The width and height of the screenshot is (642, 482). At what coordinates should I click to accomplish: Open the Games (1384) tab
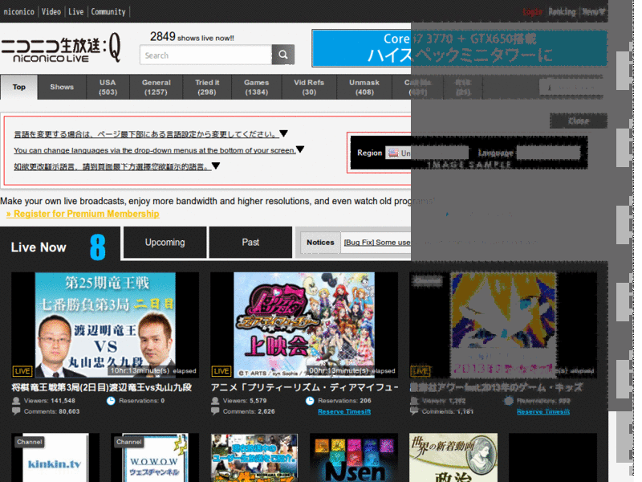point(256,87)
